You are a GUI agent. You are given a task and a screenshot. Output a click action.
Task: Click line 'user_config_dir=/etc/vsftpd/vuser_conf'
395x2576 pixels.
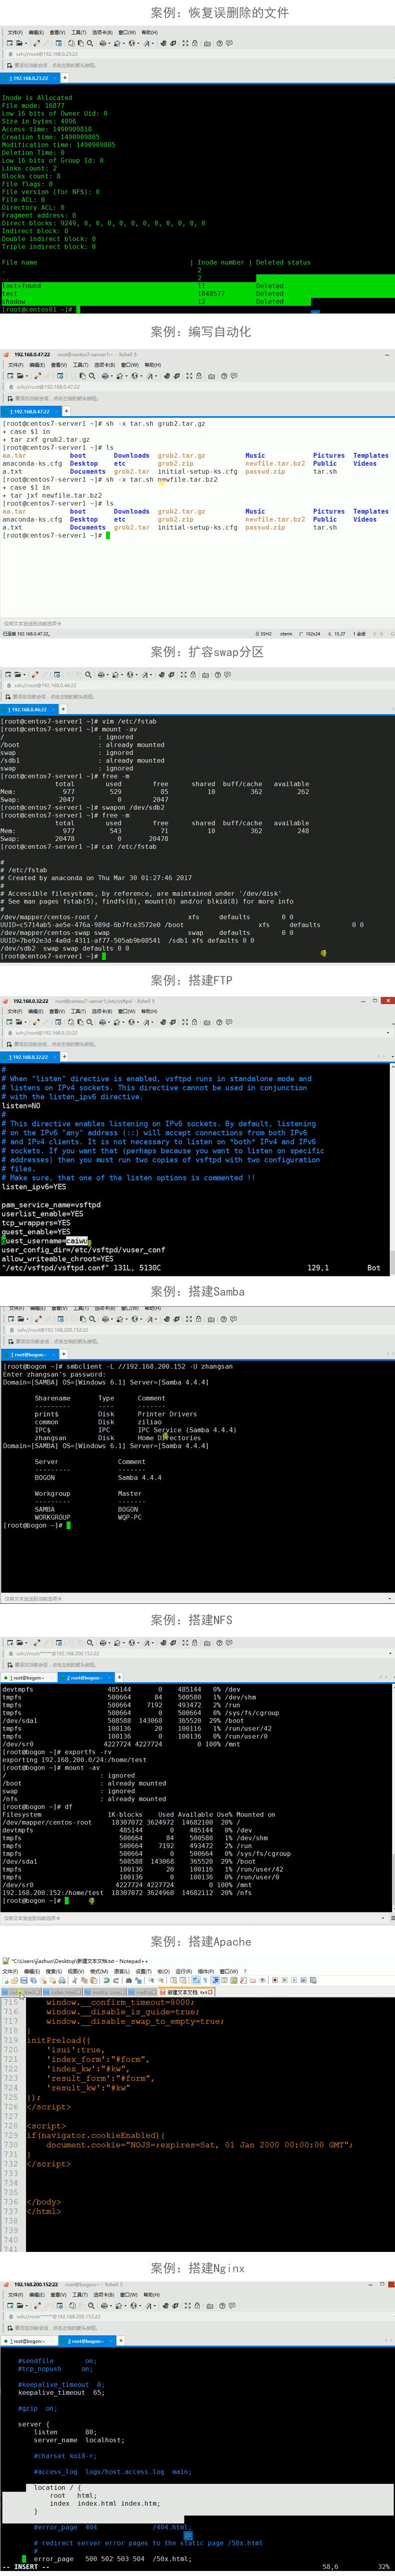click(x=84, y=1249)
